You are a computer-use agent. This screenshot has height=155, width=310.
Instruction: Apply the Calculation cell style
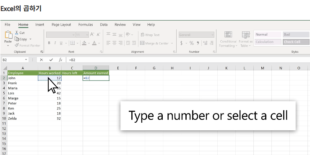click(x=268, y=42)
